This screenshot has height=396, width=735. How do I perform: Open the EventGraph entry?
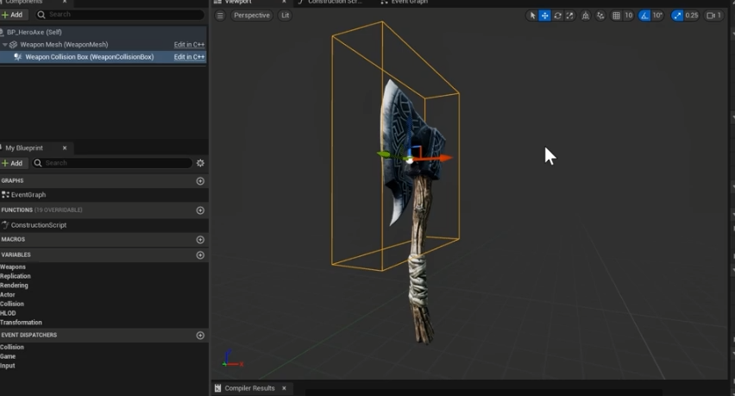point(28,194)
